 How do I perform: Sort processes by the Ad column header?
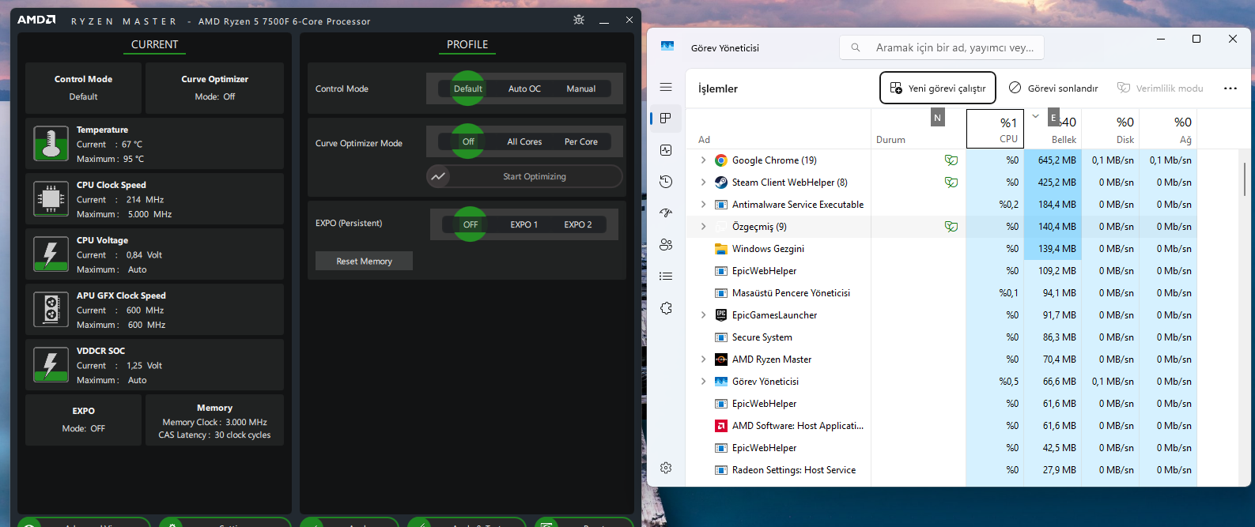(x=779, y=129)
